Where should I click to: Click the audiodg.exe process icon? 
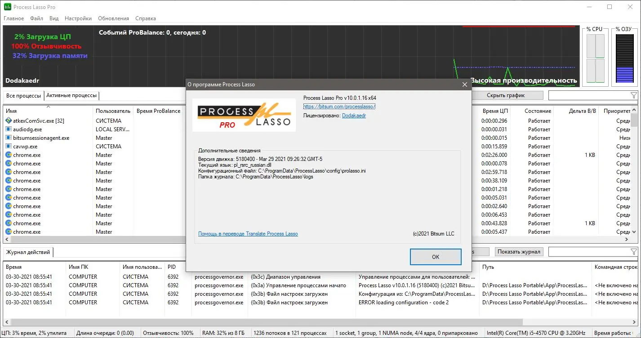tap(9, 129)
